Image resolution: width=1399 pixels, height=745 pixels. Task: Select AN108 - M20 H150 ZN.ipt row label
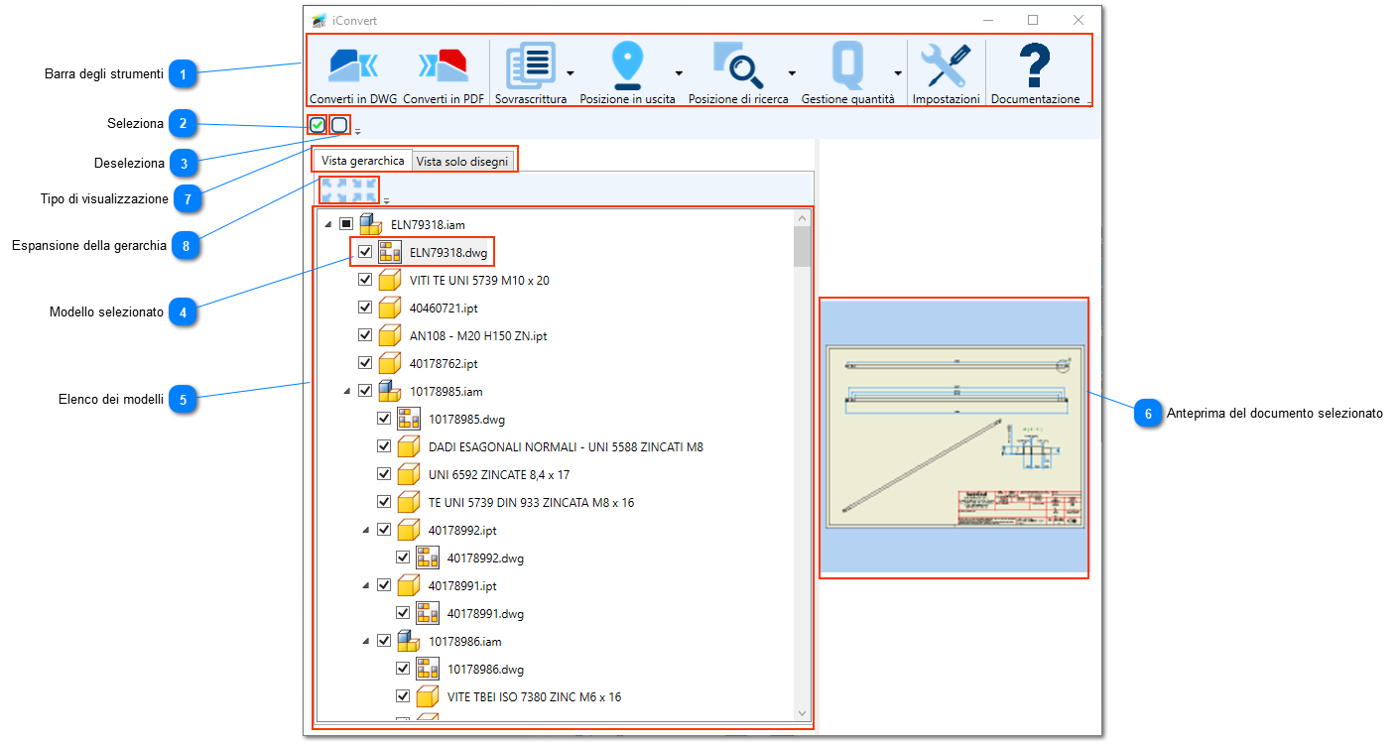pyautogui.click(x=478, y=335)
